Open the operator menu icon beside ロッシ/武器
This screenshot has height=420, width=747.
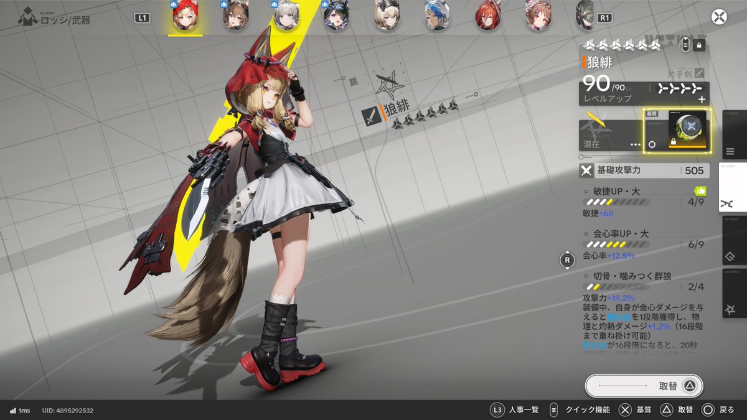click(x=27, y=17)
